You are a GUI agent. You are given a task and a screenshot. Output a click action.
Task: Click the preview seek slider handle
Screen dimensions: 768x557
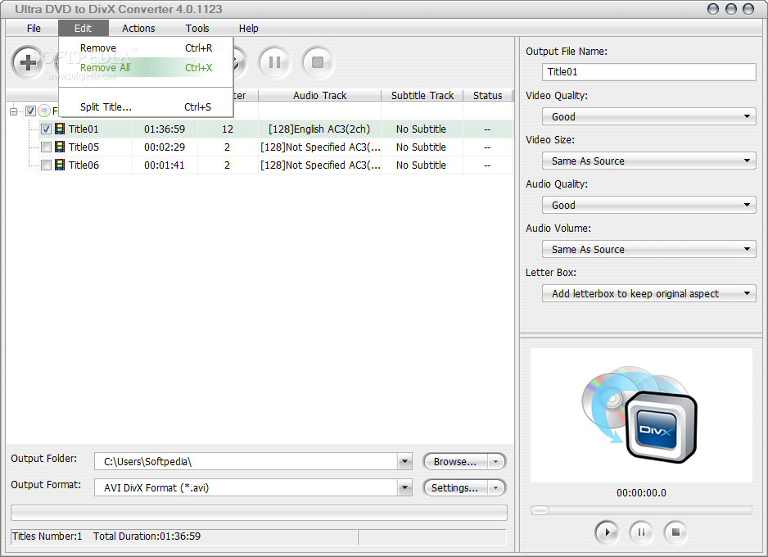point(540,510)
